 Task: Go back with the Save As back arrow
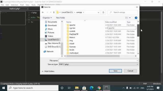tap(43, 12)
